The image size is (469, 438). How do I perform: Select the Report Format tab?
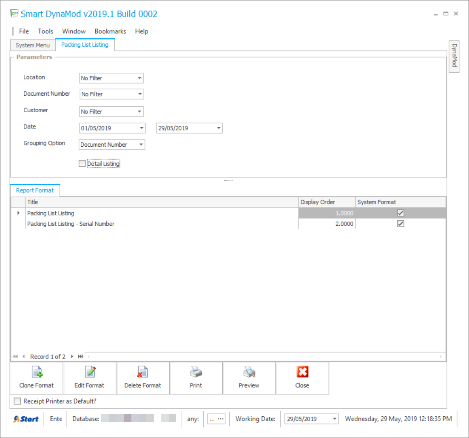(35, 190)
